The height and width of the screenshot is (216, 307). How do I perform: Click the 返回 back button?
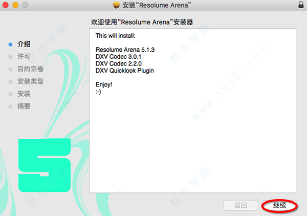click(240, 205)
